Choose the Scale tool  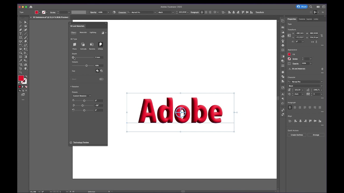(26, 45)
